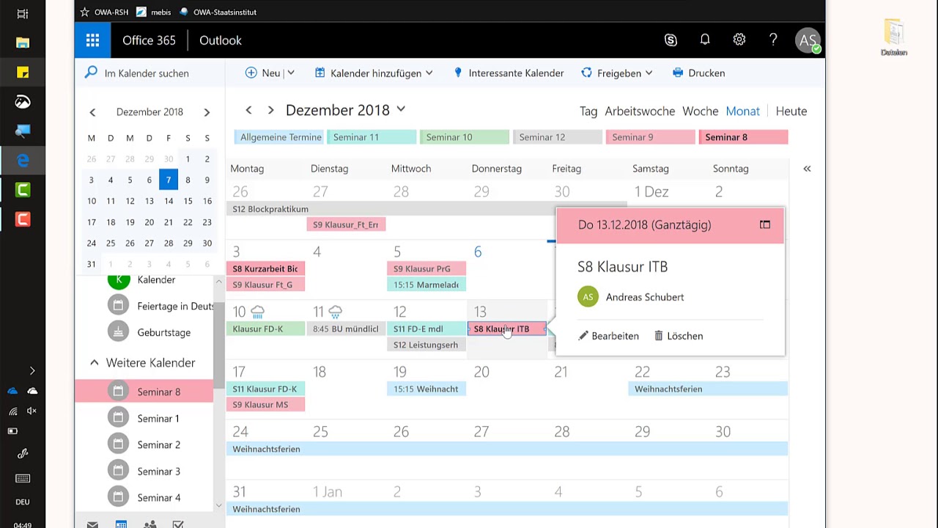Select Seminar 12 calendar color tab
Image resolution: width=938 pixels, height=528 pixels.
pyautogui.click(x=557, y=137)
